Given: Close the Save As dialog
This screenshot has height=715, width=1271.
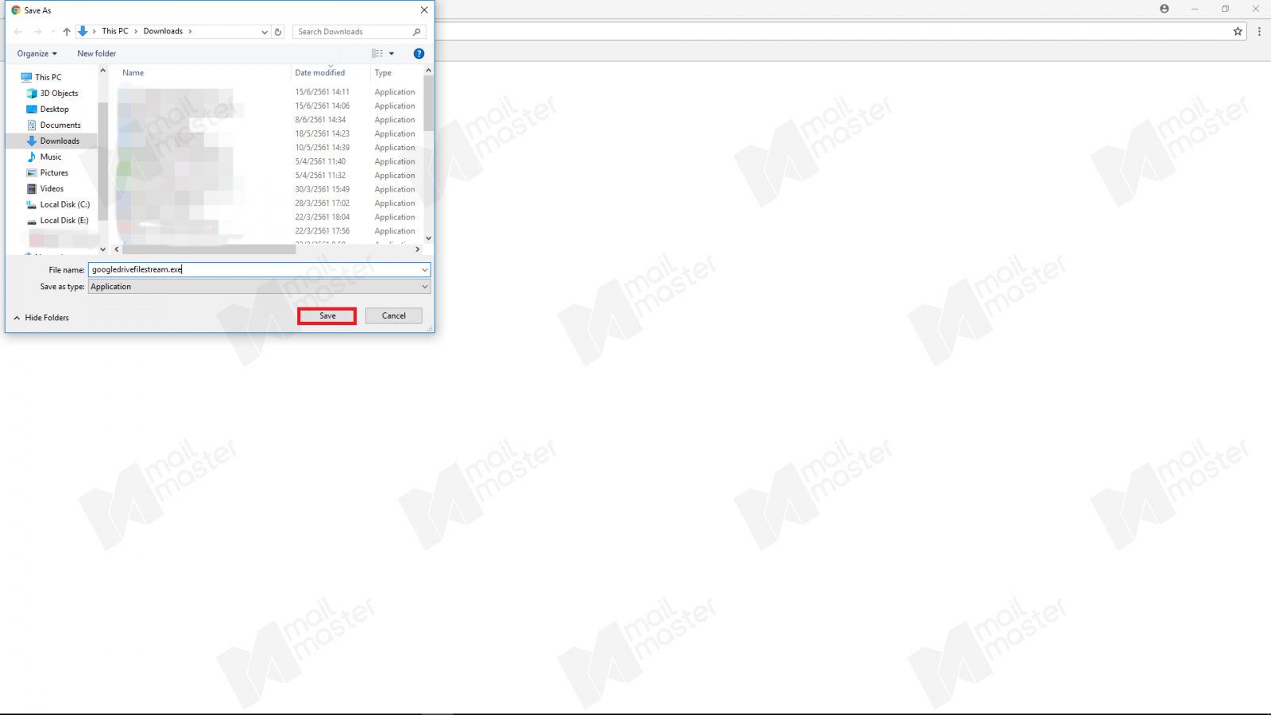Looking at the screenshot, I should click(424, 10).
